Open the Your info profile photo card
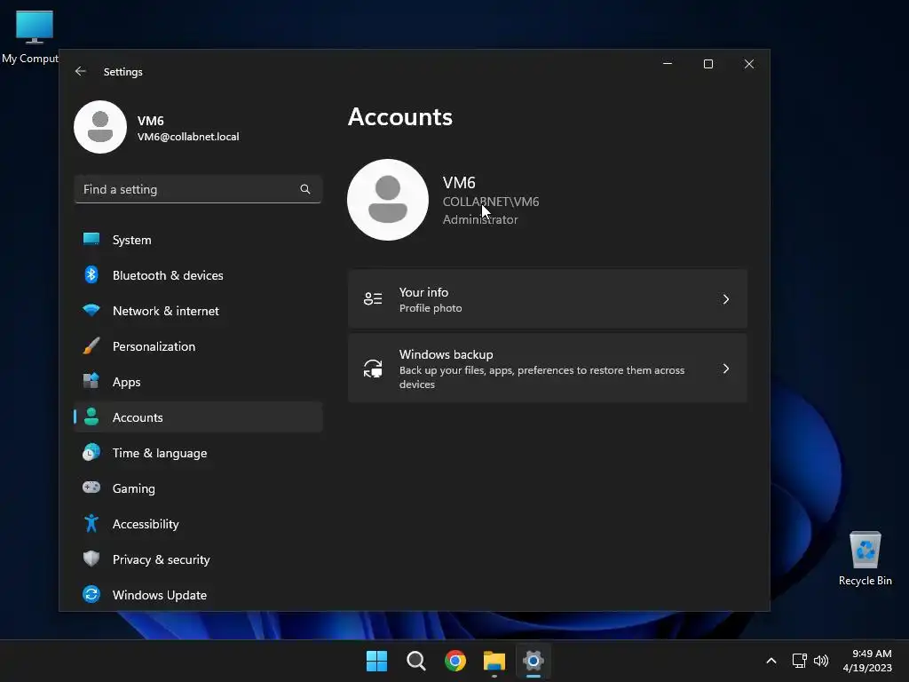 [547, 299]
